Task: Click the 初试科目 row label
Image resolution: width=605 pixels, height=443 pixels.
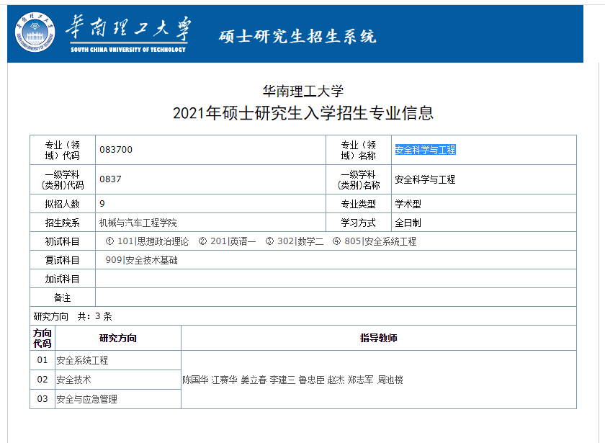Action: 62,241
